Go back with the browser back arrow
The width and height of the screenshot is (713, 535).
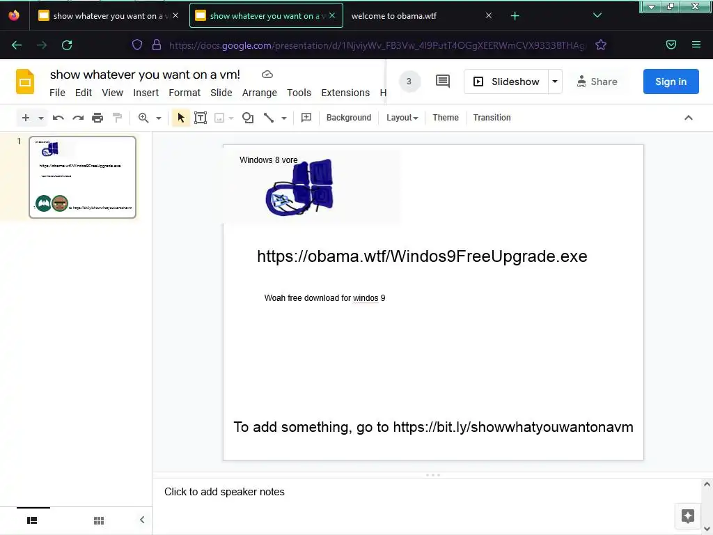(17, 45)
